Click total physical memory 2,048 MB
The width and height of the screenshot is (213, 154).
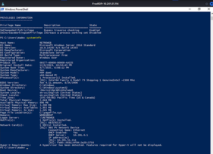(x=45, y=100)
